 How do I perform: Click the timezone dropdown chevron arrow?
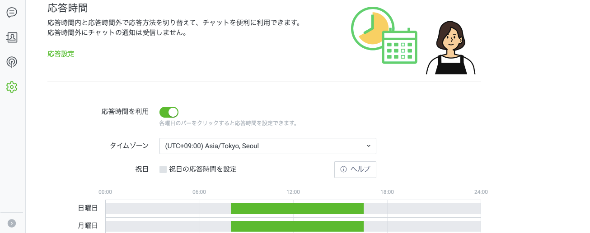368,146
